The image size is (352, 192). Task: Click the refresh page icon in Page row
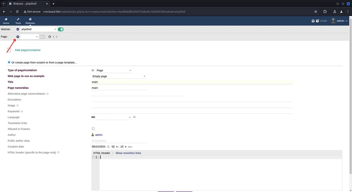click(50, 37)
